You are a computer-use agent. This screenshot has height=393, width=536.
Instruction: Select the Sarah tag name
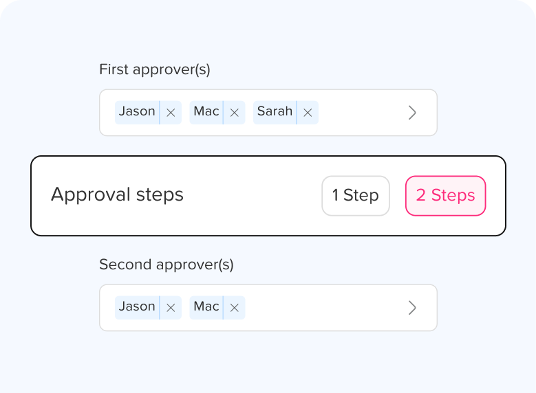click(x=274, y=112)
